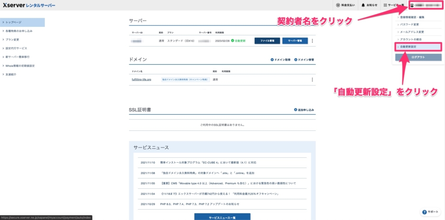Click the サーバー管理 button
This screenshot has height=220, width=445.
click(x=295, y=41)
